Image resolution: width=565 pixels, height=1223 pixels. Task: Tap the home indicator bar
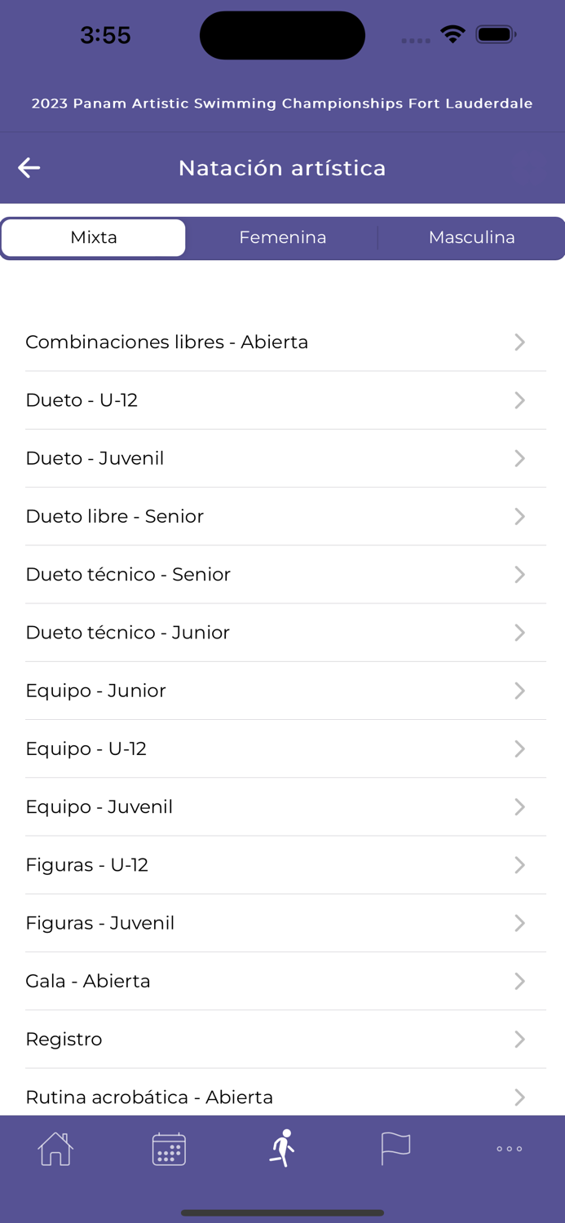(282, 1212)
